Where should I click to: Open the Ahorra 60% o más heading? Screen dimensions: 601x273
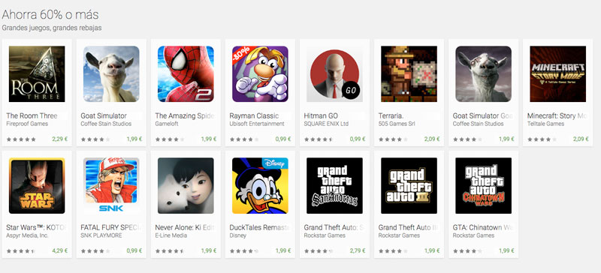pos(50,14)
